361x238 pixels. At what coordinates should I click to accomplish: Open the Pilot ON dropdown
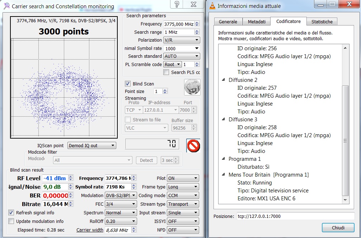click(183, 178)
